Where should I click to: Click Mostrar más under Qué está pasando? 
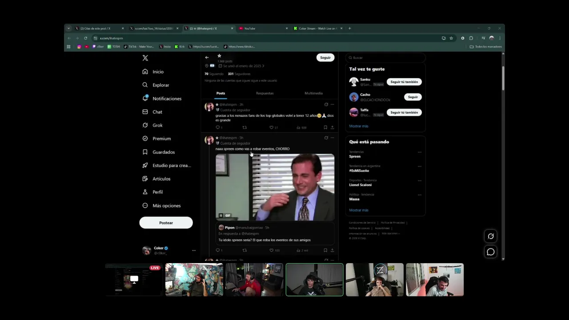359,210
